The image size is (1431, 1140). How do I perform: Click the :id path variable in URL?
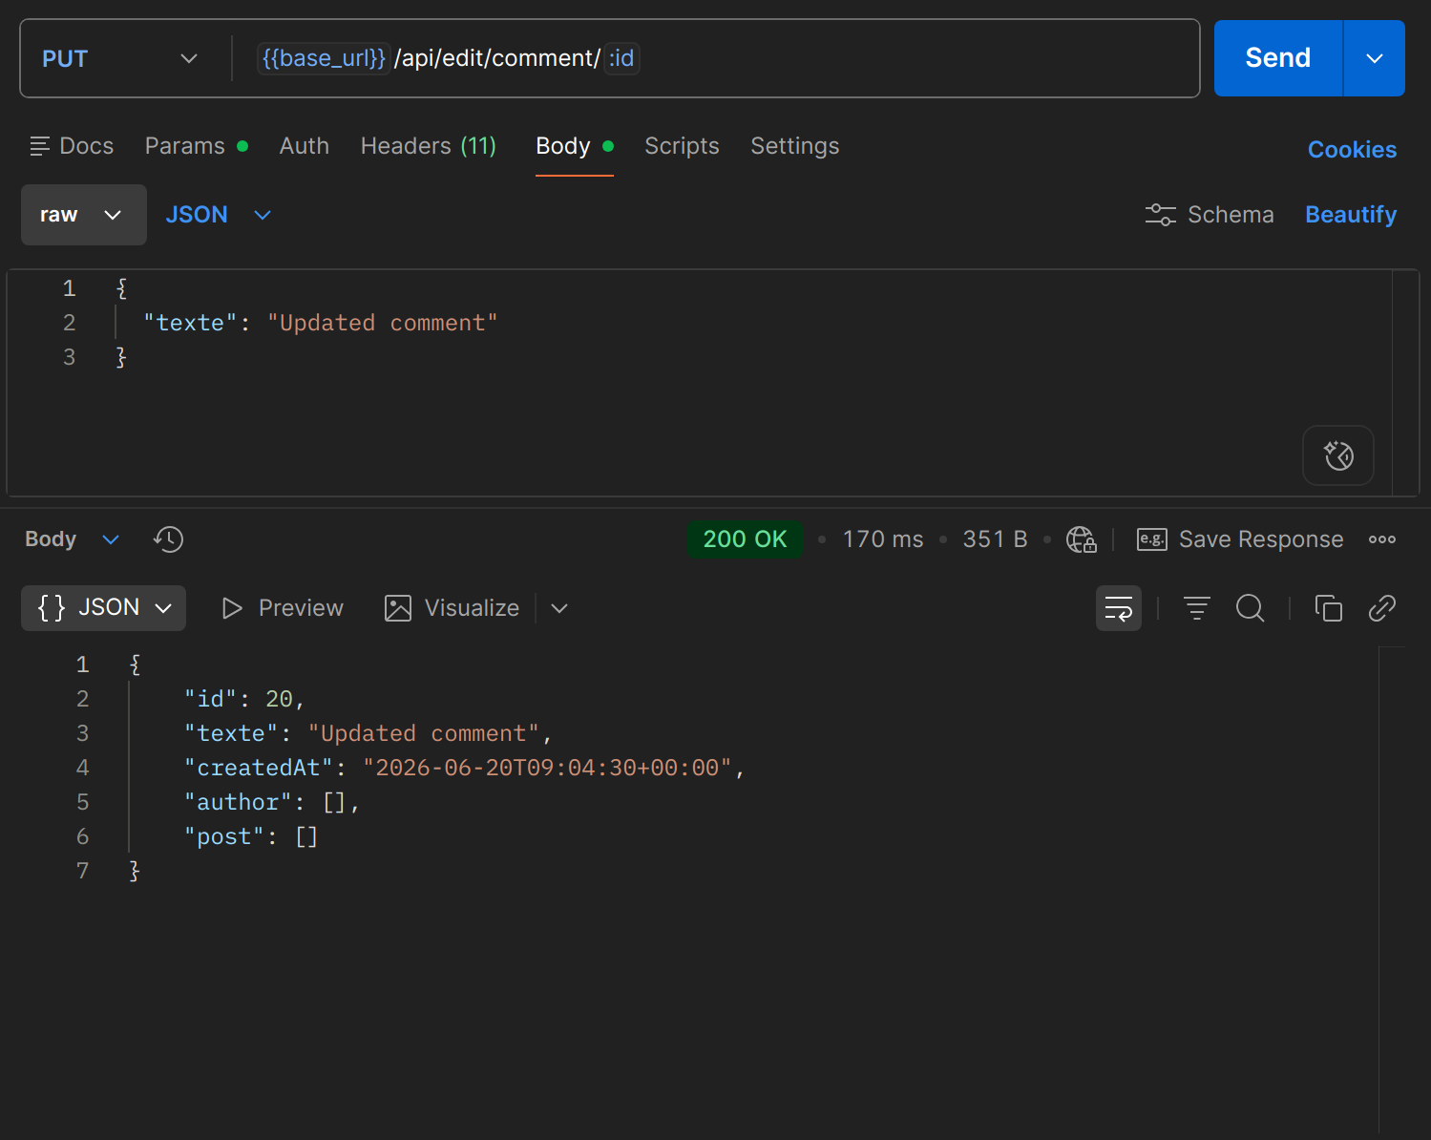(621, 58)
